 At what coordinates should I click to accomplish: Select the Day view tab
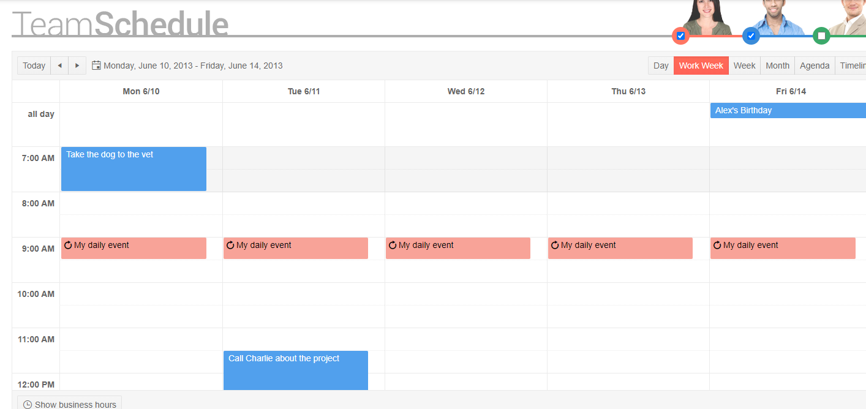(x=661, y=66)
